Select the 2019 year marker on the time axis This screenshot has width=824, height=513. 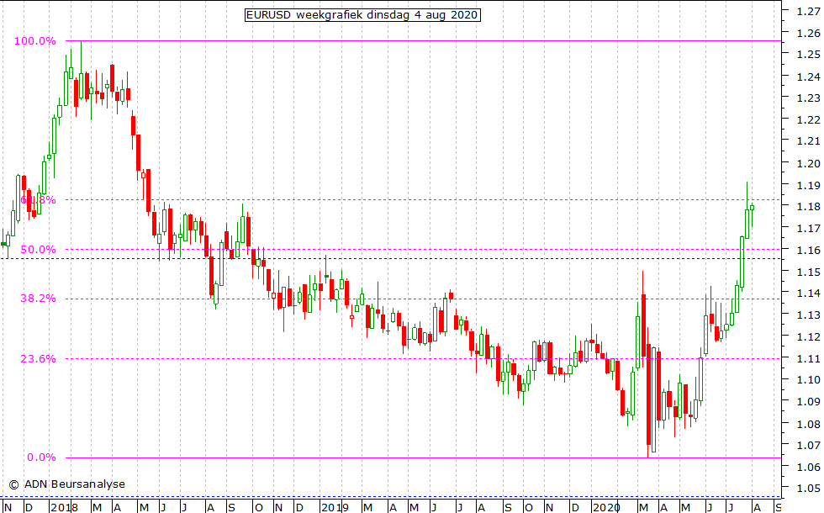[x=335, y=507]
